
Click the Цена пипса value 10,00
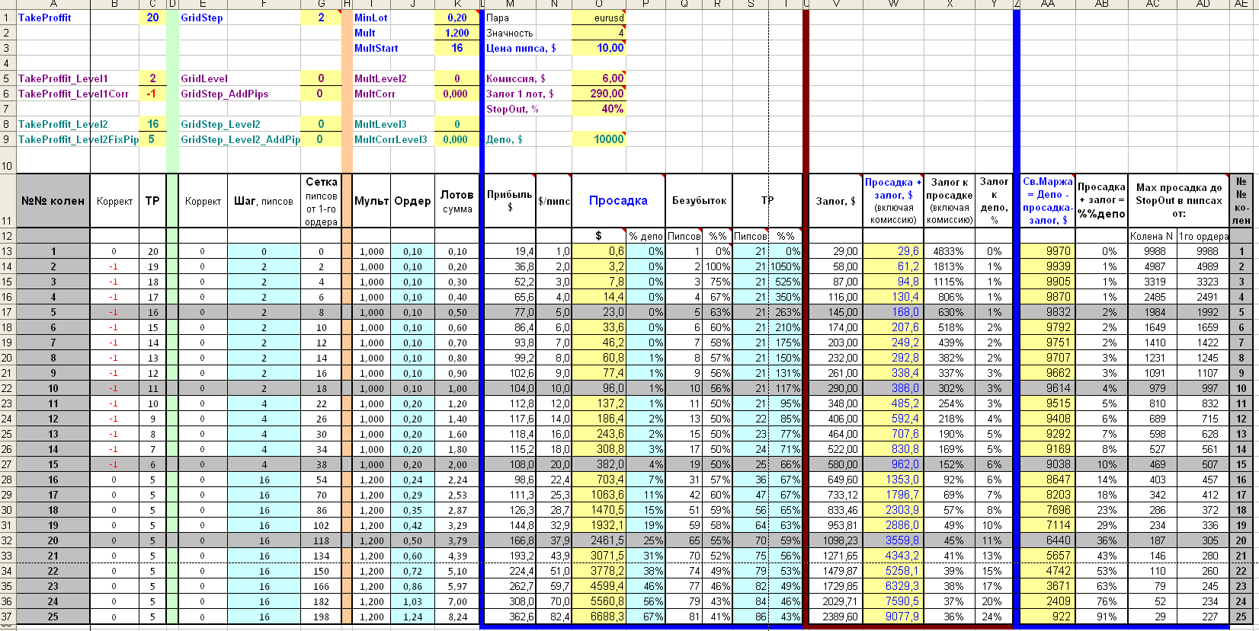(x=598, y=48)
